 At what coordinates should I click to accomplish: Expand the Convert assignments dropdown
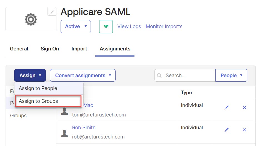[x=83, y=76]
